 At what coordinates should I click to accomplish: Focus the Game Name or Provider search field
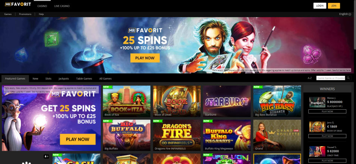331,78
